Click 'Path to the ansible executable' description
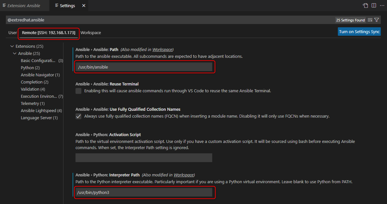The height and width of the screenshot is (204, 387). (159, 57)
